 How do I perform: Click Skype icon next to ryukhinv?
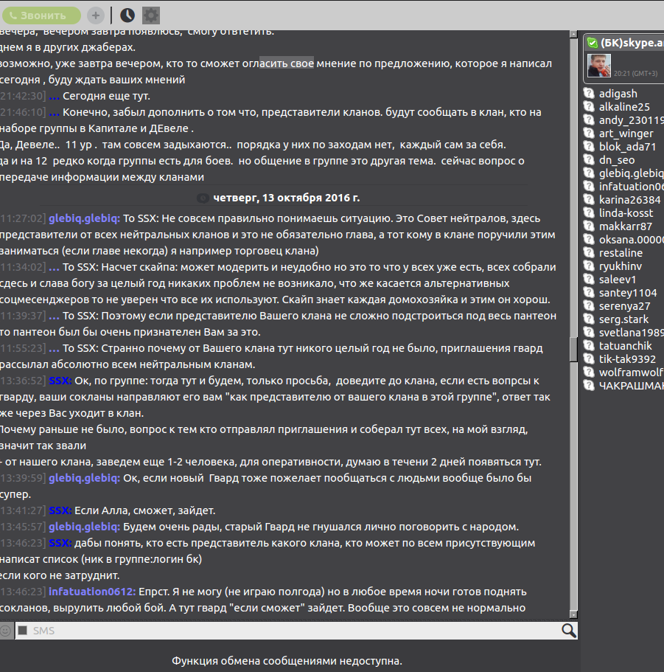coord(589,266)
